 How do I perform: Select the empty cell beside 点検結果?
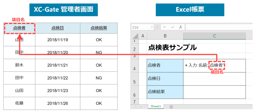pos(214,92)
